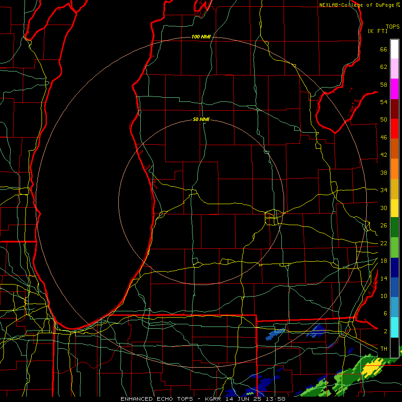Select the magenta 58 kft legend swatch
The height and width of the screenshot is (402, 402).
[394, 89]
